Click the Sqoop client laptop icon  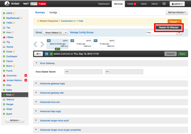tap(4, 47)
